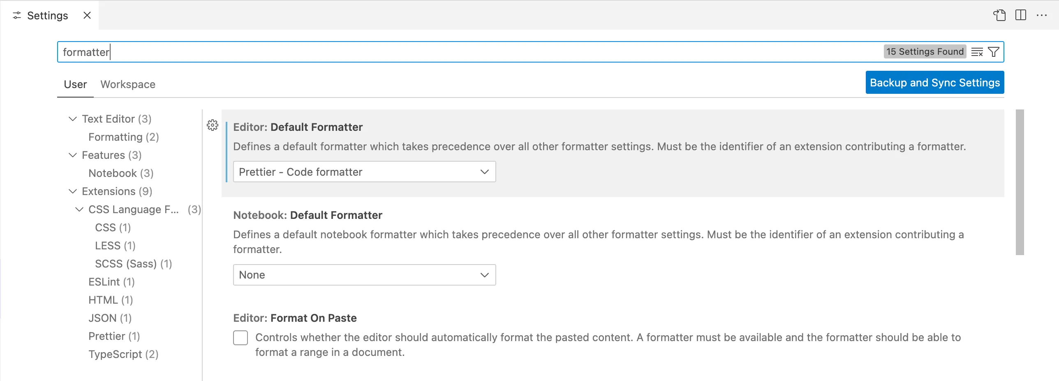Select LESS (1) in the tree

115,246
